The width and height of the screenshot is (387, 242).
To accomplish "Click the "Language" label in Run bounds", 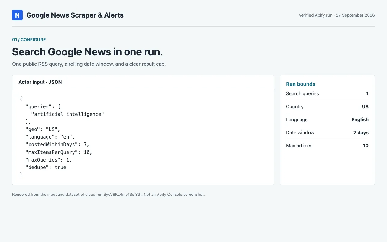I will click(297, 119).
